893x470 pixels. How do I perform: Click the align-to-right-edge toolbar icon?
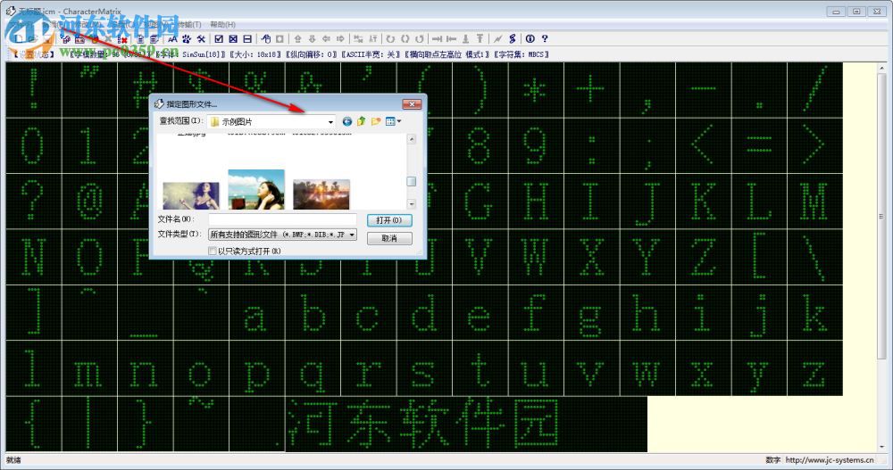pos(437,38)
